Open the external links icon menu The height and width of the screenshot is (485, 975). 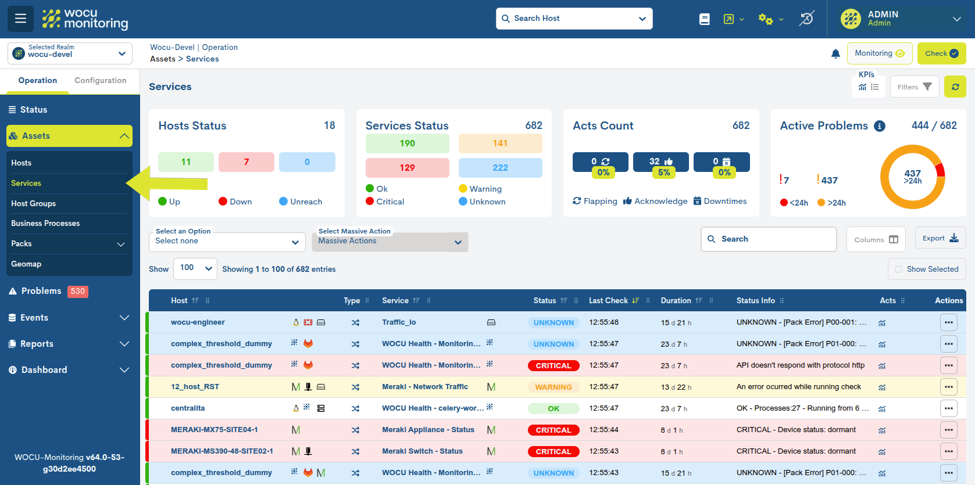point(733,19)
